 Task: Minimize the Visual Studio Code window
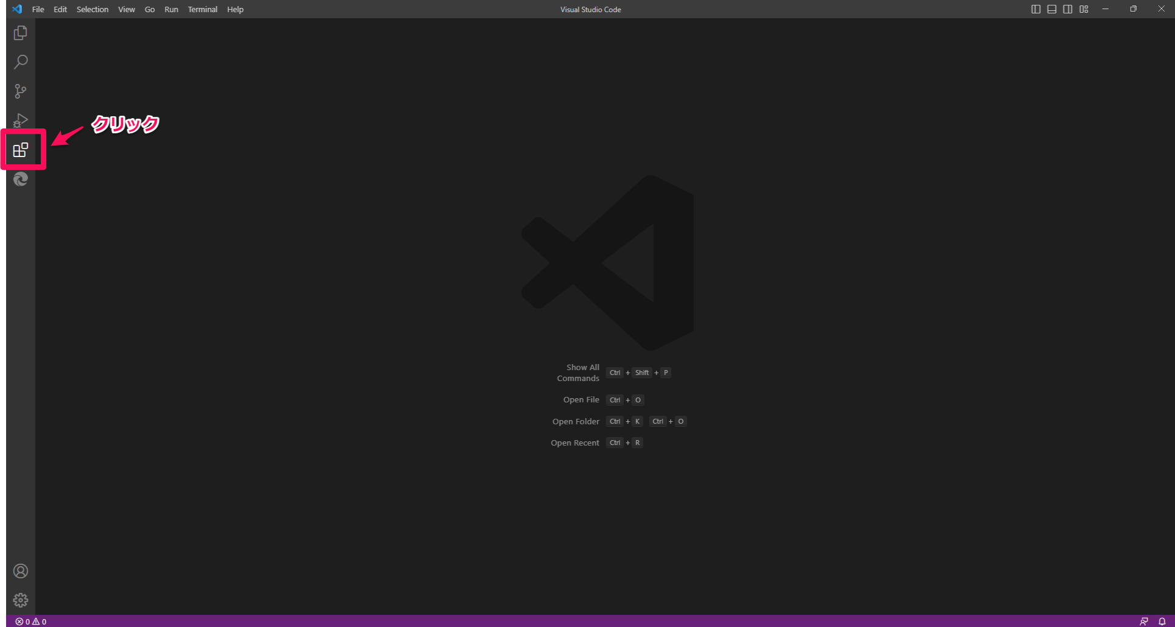point(1105,9)
